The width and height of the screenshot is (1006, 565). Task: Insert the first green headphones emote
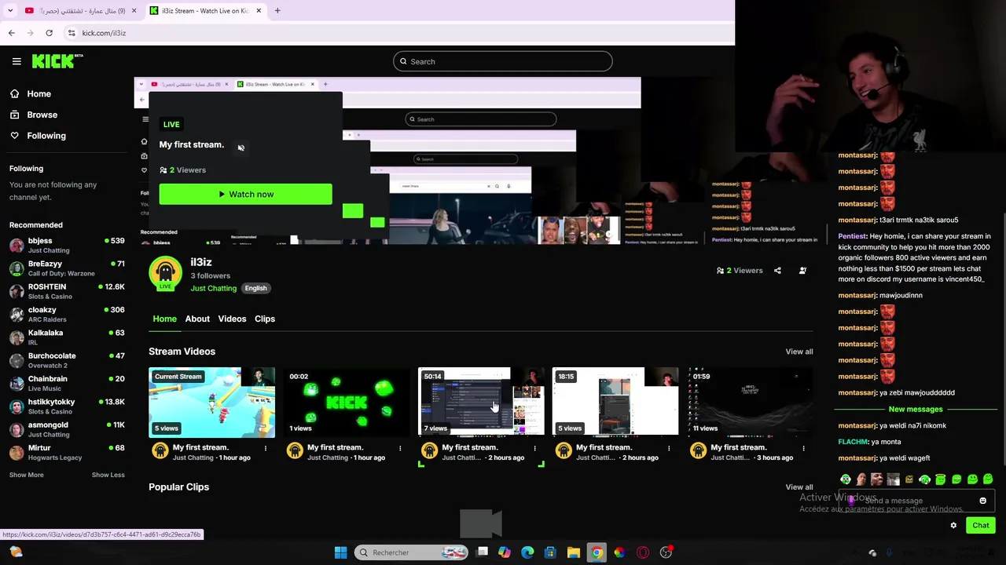(846, 479)
